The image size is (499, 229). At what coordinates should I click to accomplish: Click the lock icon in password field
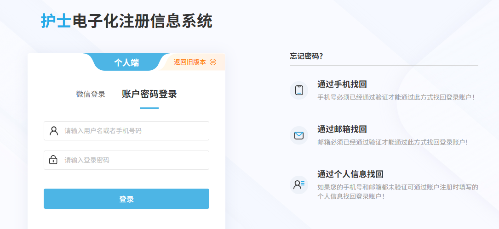[53, 160]
